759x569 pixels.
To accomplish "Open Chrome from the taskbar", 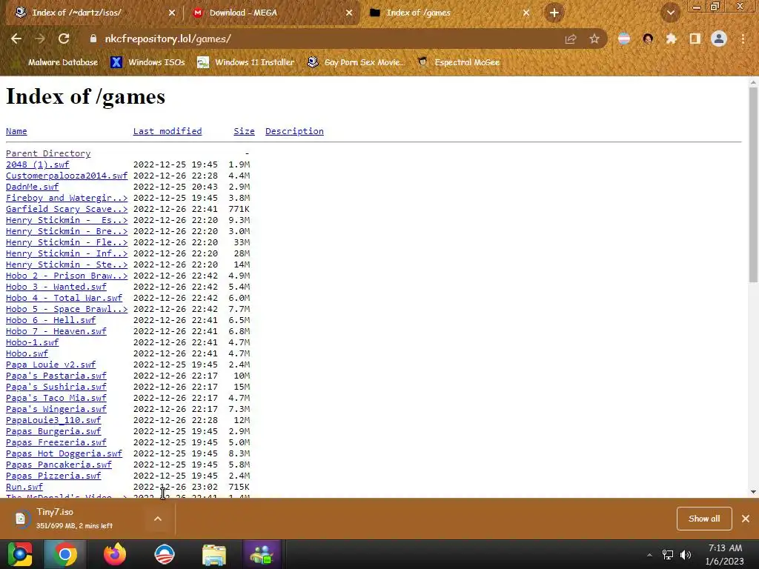I will click(65, 554).
